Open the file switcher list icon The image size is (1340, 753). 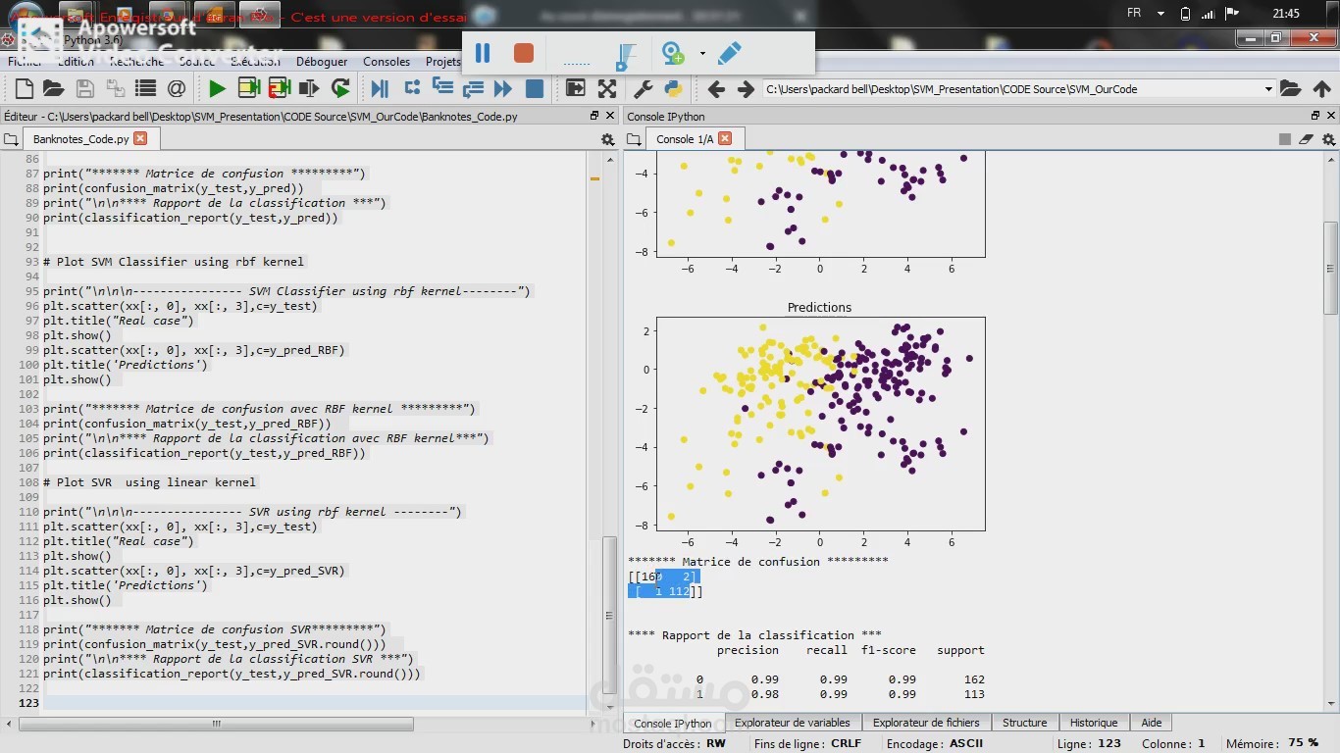click(145, 88)
